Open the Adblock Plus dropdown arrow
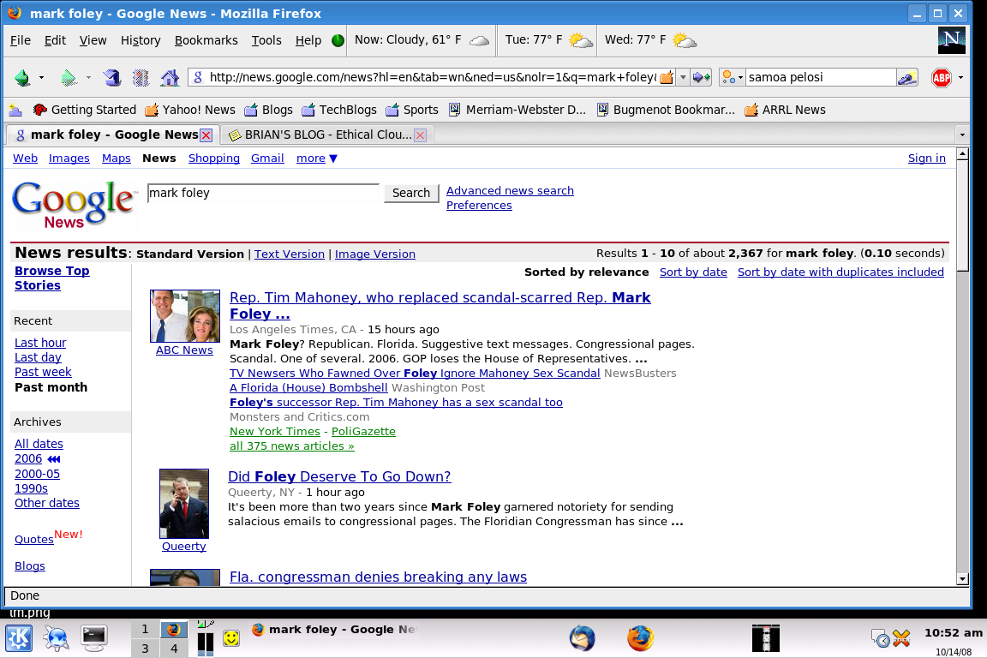Image resolution: width=987 pixels, height=658 pixels. [x=960, y=77]
